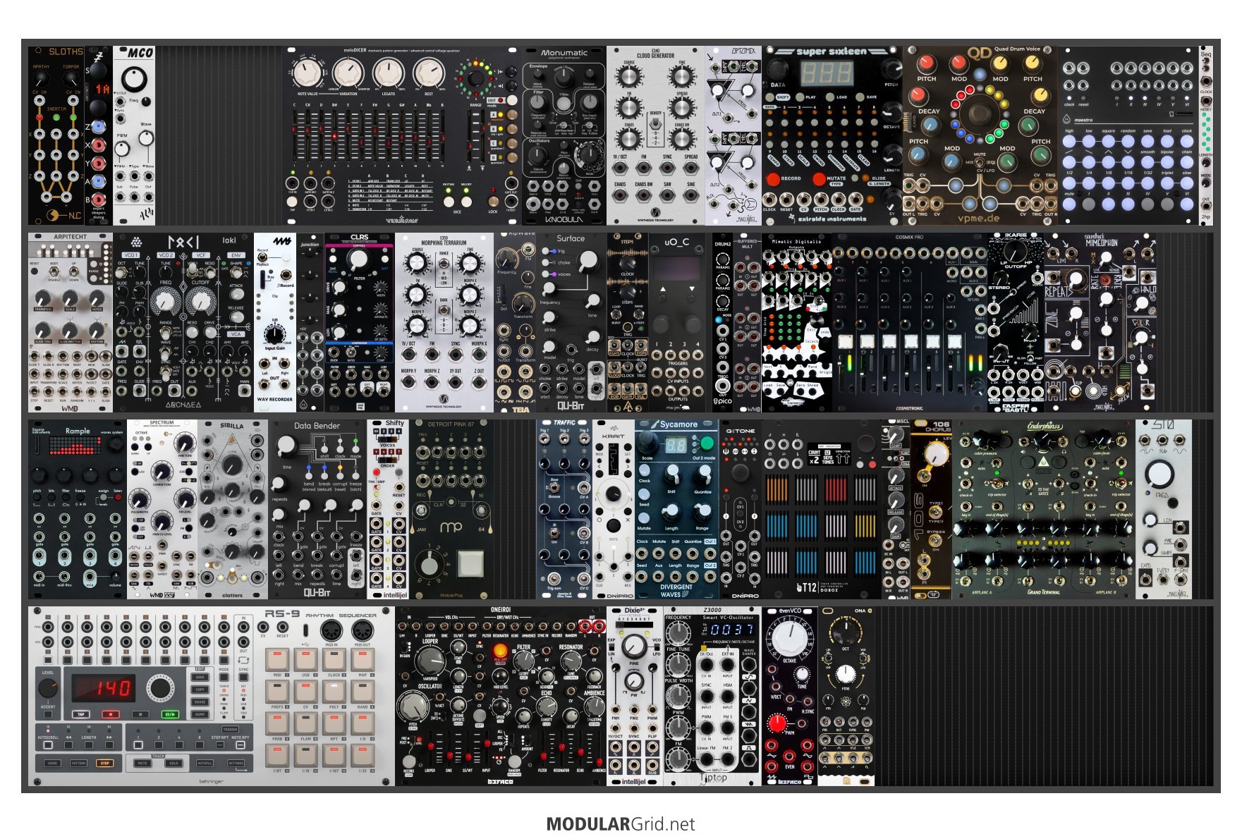This screenshot has height=839, width=1242.
Task: Select the E350 Morphing Terrarium module
Action: (x=444, y=323)
